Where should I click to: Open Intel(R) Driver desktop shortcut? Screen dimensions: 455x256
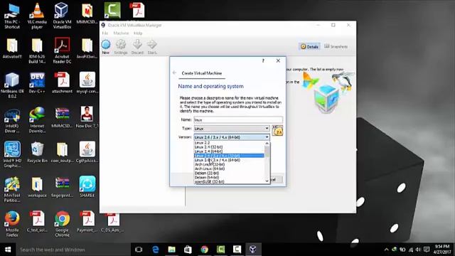(x=12, y=120)
